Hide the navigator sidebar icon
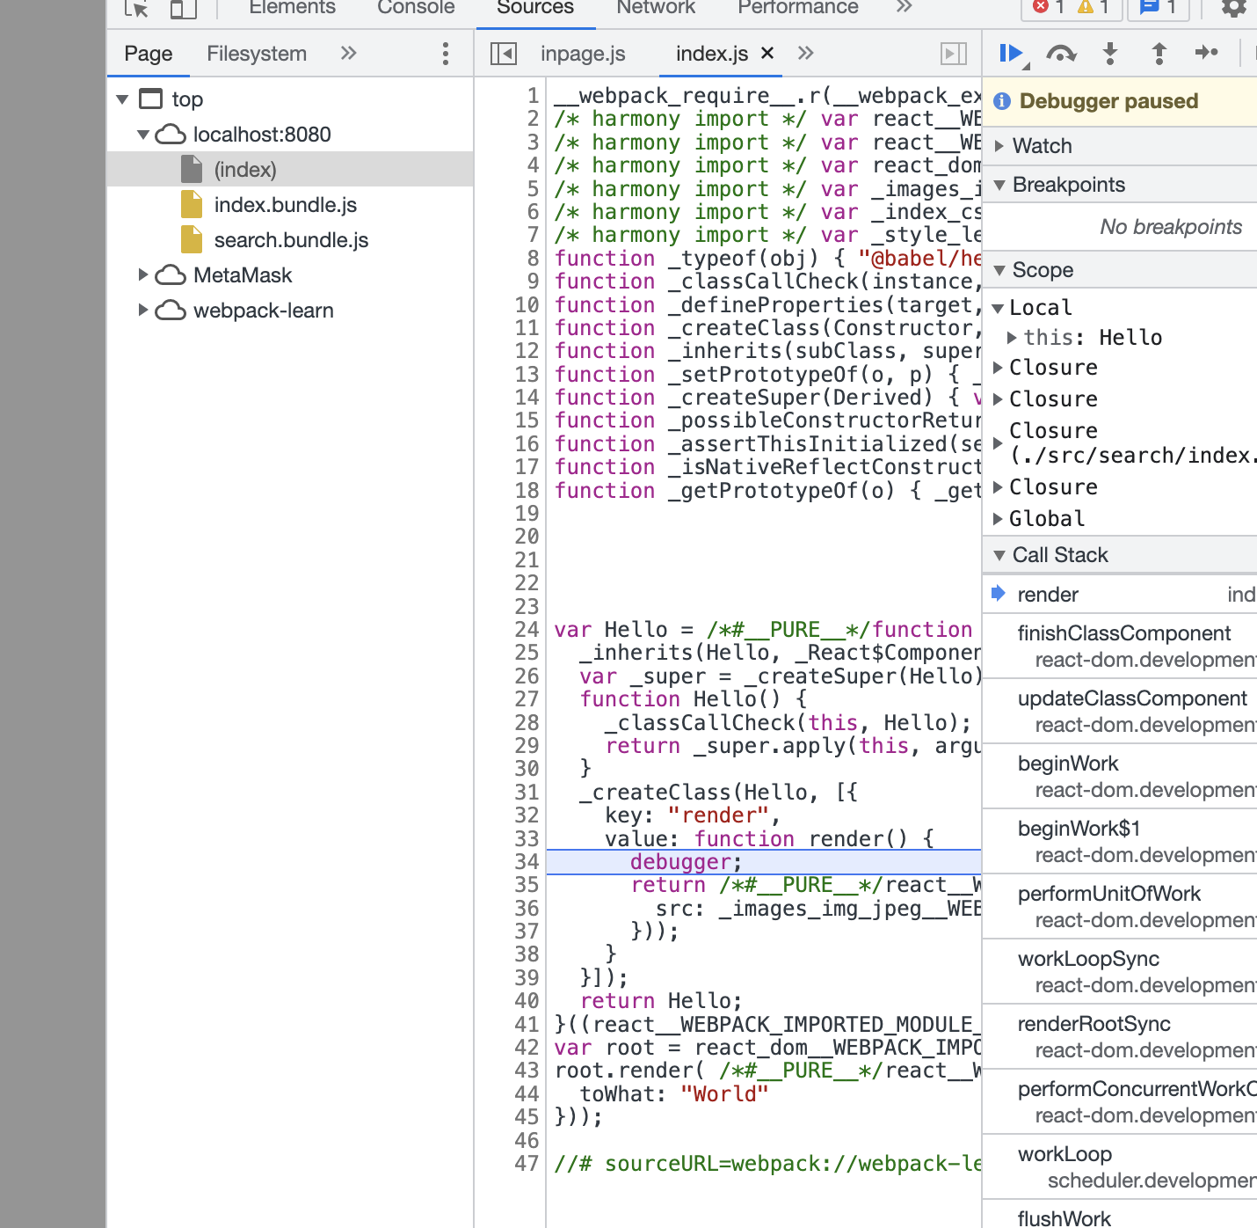Viewport: 1257px width, 1228px height. (504, 54)
